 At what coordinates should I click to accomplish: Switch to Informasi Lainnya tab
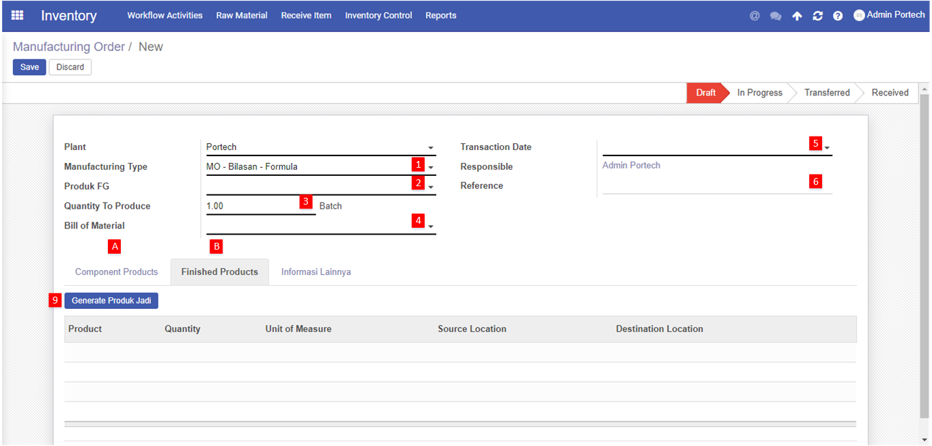(x=316, y=272)
